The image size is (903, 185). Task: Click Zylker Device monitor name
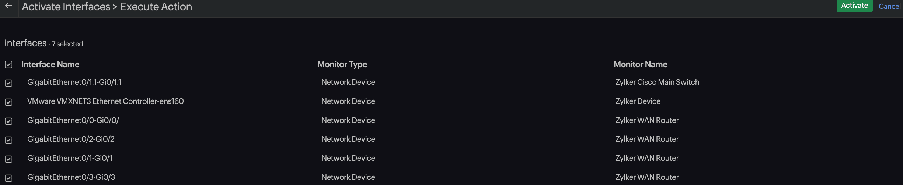click(x=638, y=101)
